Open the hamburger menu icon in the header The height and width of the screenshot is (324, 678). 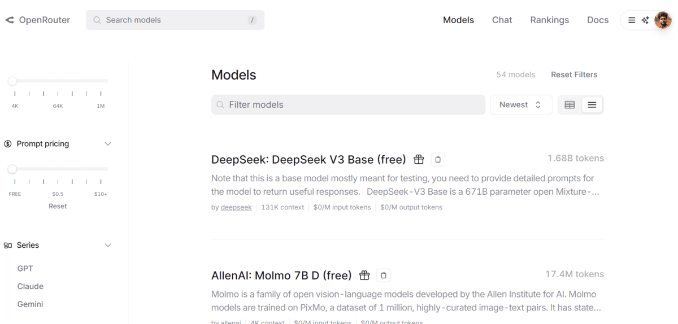pos(632,20)
